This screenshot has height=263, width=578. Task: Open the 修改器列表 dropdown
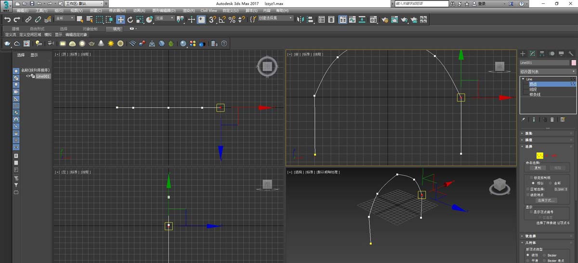point(548,72)
